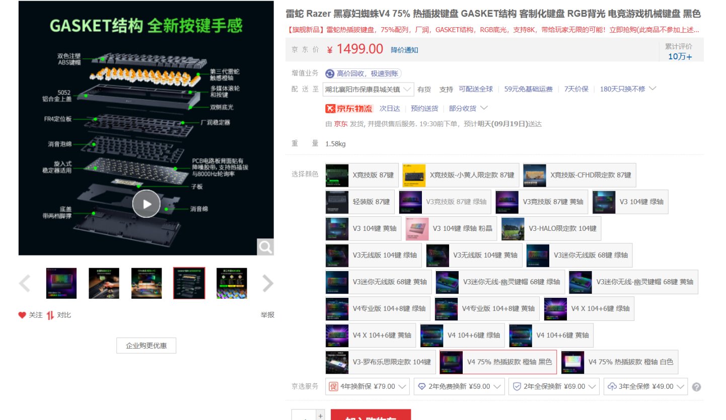Image resolution: width=726 pixels, height=420 pixels.
Task: Select the third gallery thumbnail
Action: coord(147,283)
